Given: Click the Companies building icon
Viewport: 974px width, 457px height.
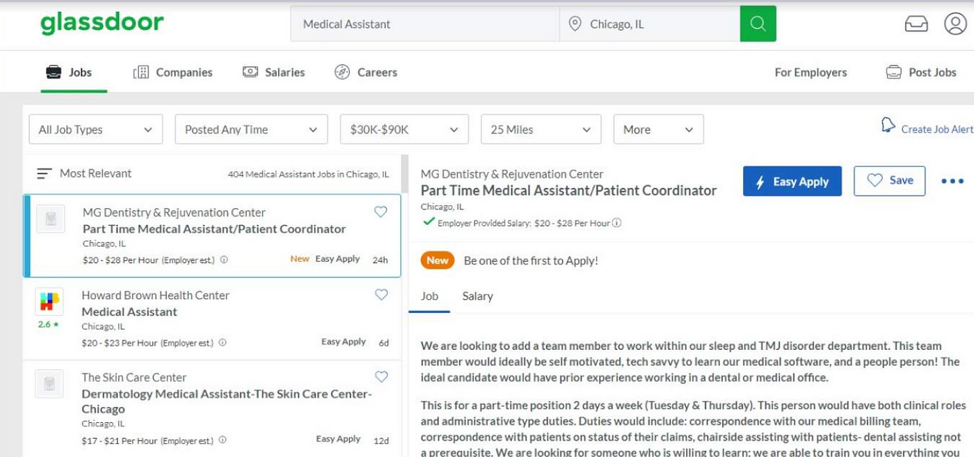Looking at the screenshot, I should pyautogui.click(x=141, y=72).
